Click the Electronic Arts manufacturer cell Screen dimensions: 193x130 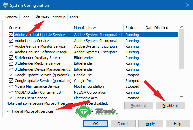click(x=86, y=98)
